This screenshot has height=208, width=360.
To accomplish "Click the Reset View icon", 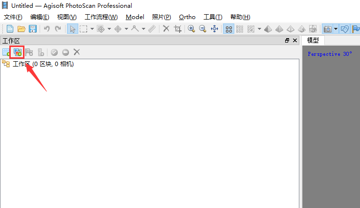I will tap(214, 29).
